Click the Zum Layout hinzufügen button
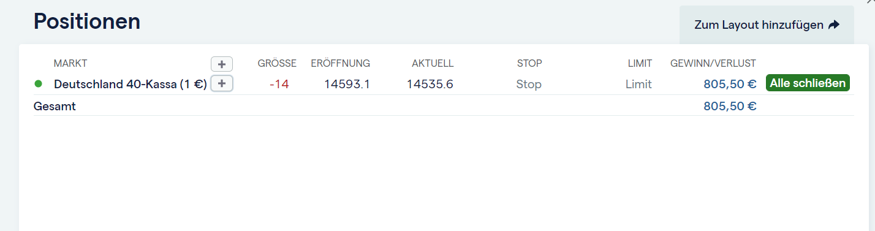The height and width of the screenshot is (231, 875). pos(767,25)
